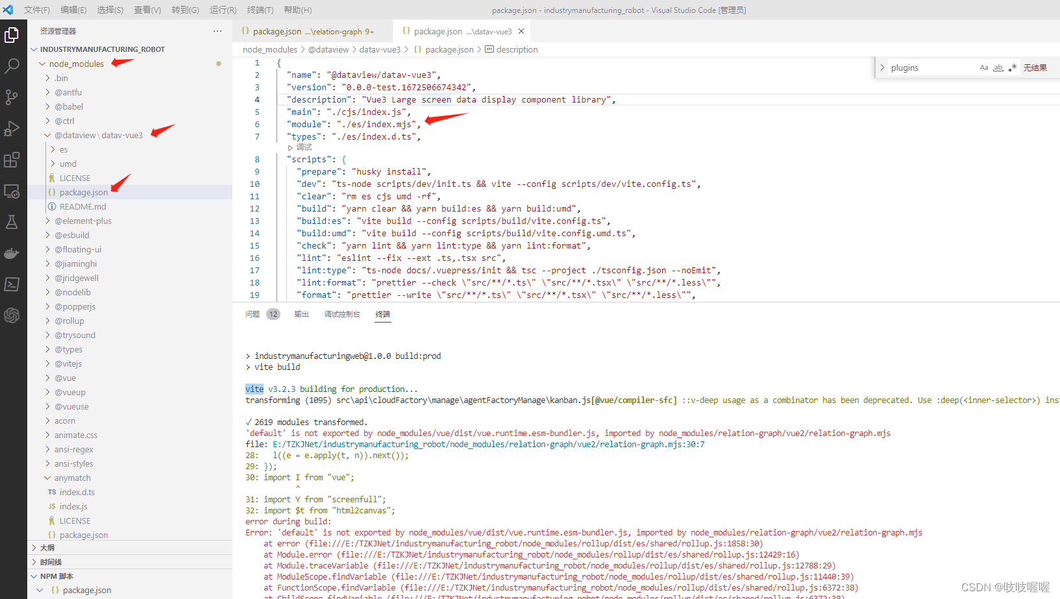Expand the umd folder

[x=68, y=164]
